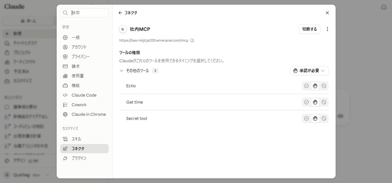Open 使用量 settings

point(84,76)
